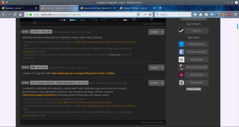Open the dege.freeweb.hu website link
This screenshot has width=239, height=127.
click(x=40, y=95)
